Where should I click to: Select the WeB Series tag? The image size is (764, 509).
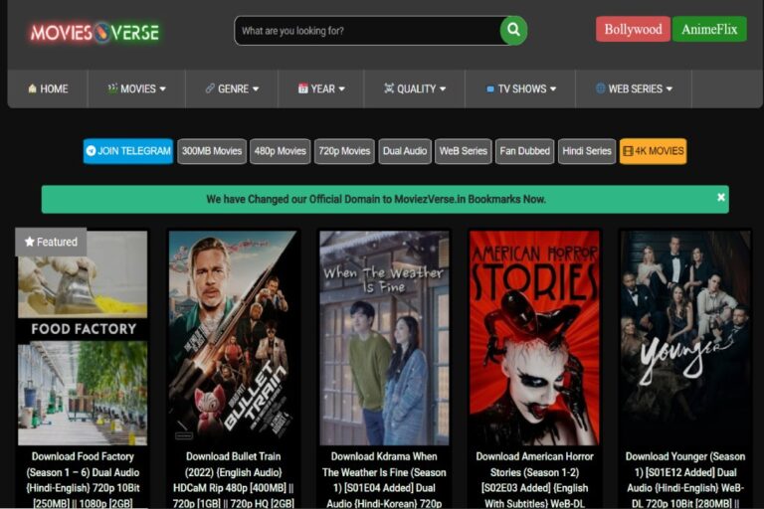point(464,151)
